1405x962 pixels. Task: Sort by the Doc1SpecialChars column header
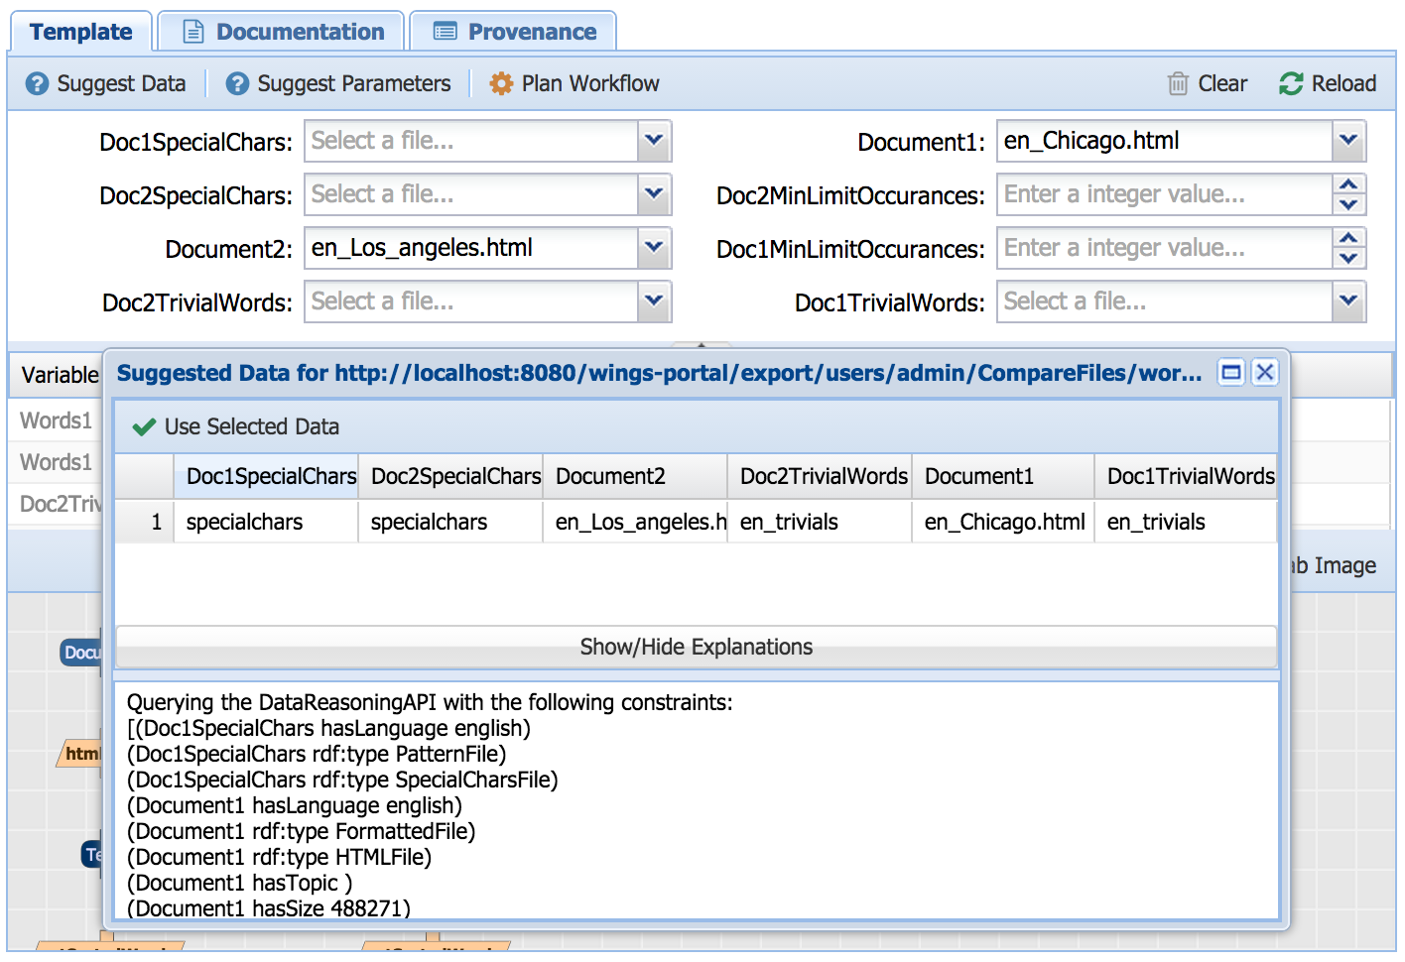click(x=270, y=477)
